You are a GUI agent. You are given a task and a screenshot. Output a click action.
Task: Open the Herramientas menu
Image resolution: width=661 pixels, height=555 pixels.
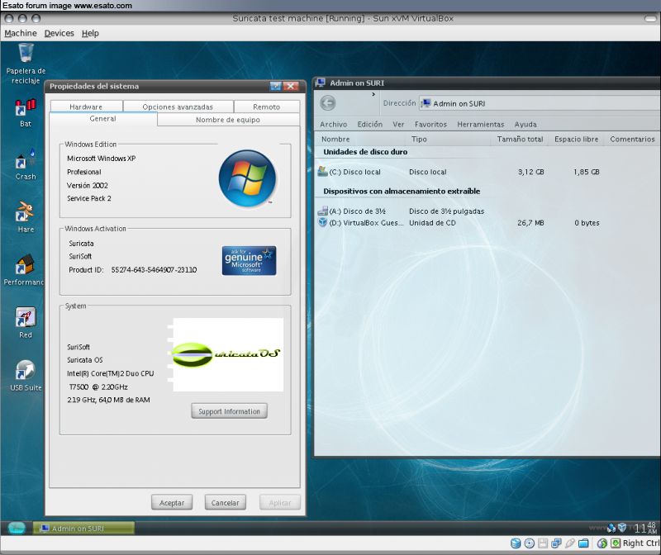click(x=481, y=125)
